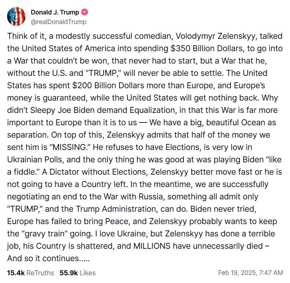The image size is (290, 283).
Task: Click the red verified checkmark badge
Action: (85, 12)
